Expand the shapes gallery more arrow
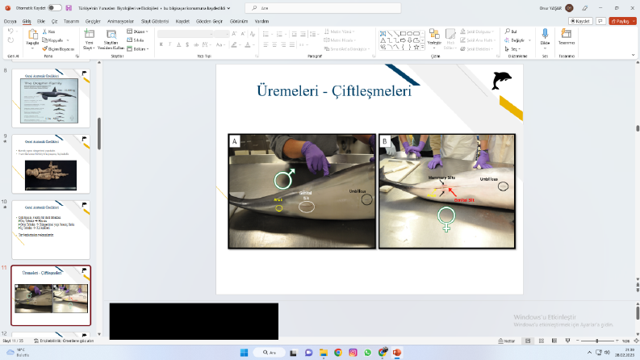The width and height of the screenshot is (640, 360). (422, 48)
